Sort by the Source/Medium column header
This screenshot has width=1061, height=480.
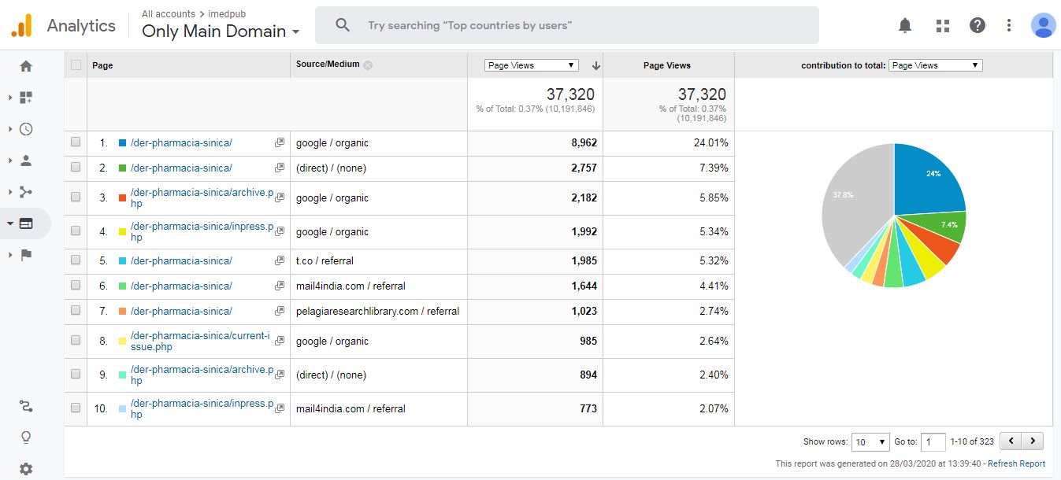pyautogui.click(x=328, y=65)
